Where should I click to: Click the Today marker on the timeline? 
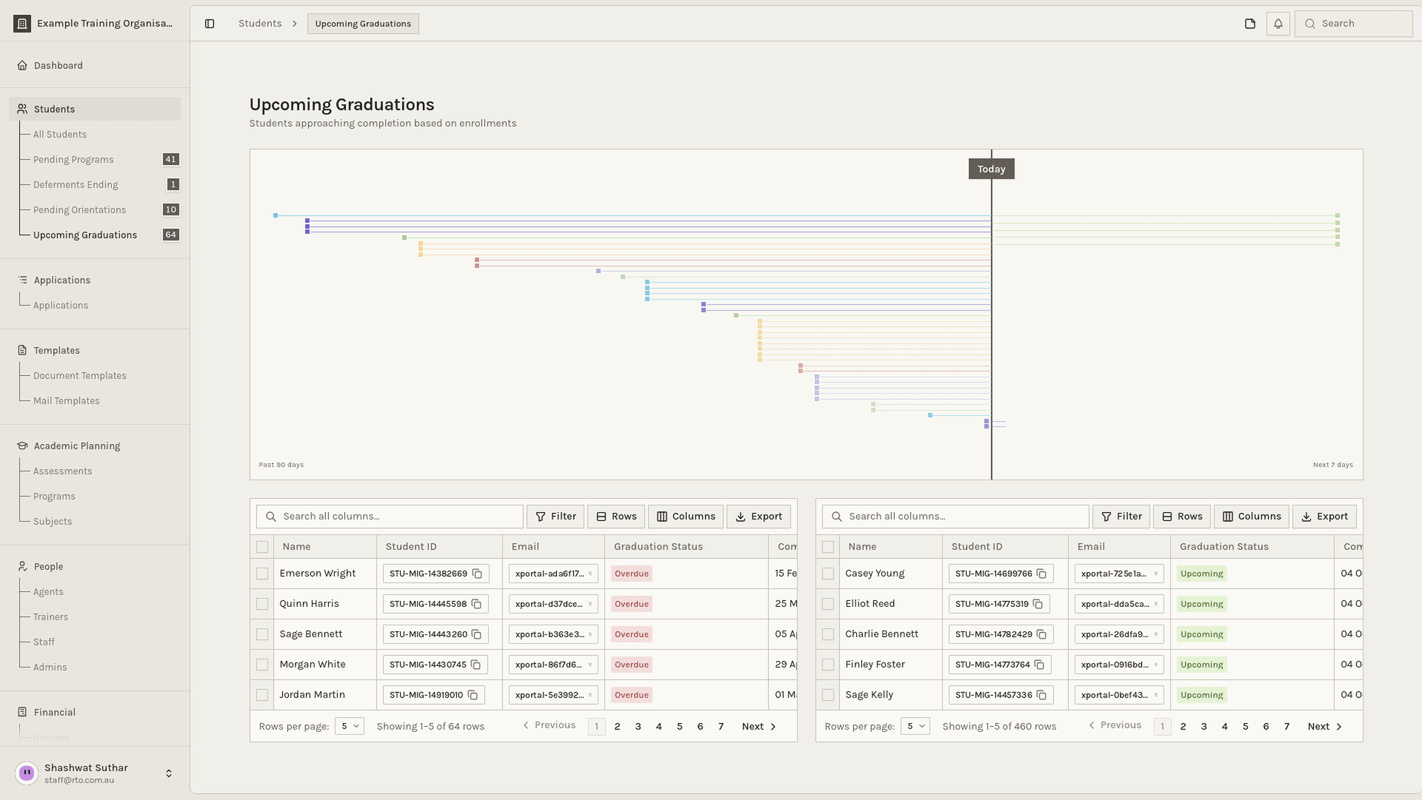click(x=991, y=169)
